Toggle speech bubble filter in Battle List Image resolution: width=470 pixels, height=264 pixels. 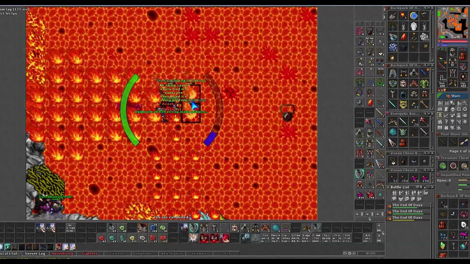pyautogui.click(x=394, y=199)
